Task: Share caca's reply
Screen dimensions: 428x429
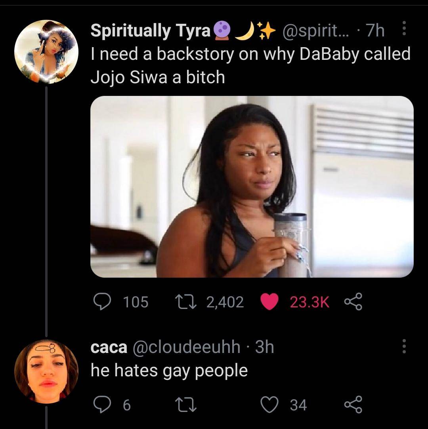Action: tap(353, 404)
